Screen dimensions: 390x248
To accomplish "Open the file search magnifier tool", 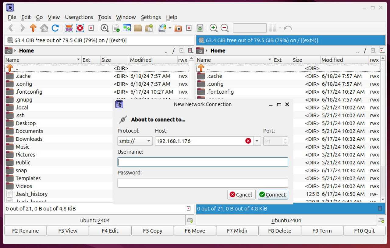I will (105, 28).
